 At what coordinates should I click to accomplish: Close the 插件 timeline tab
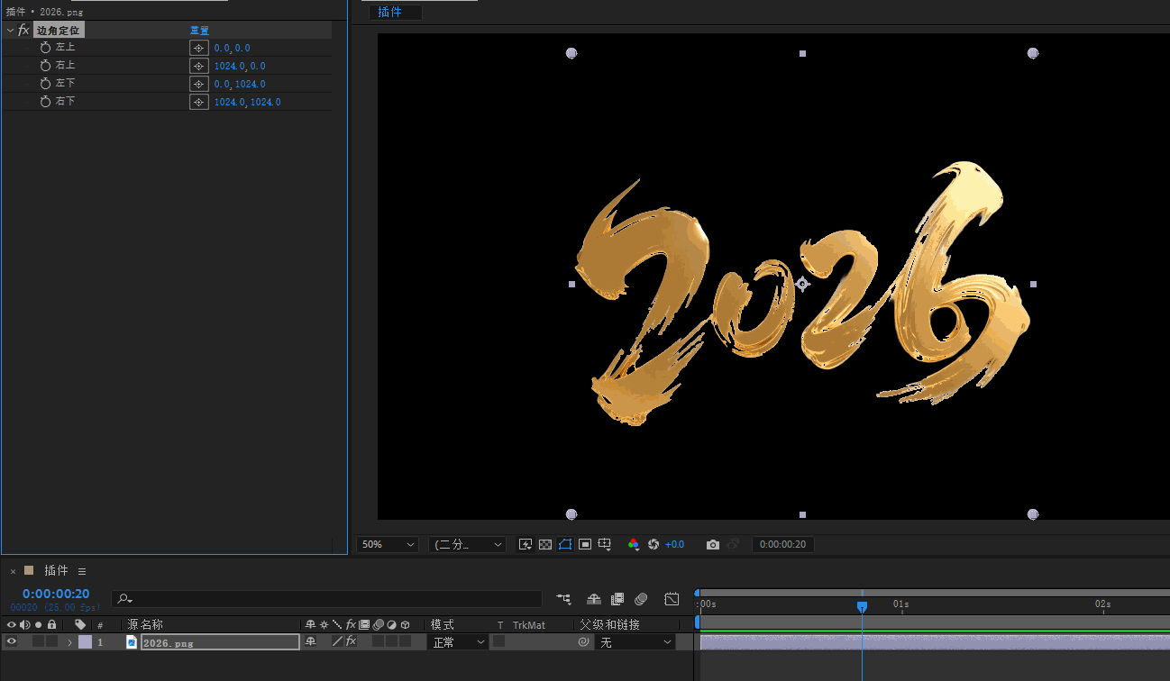pos(13,571)
